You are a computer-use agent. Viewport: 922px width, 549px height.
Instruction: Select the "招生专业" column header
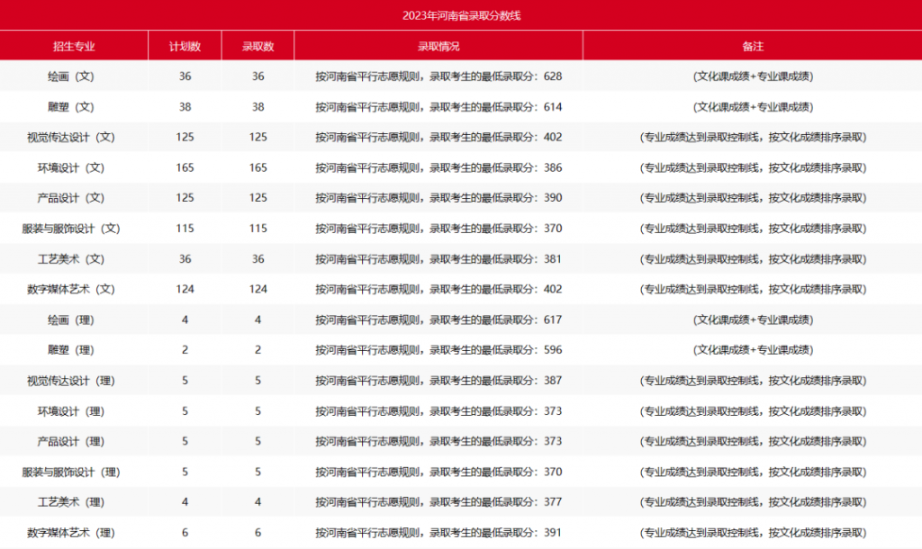pyautogui.click(x=74, y=47)
